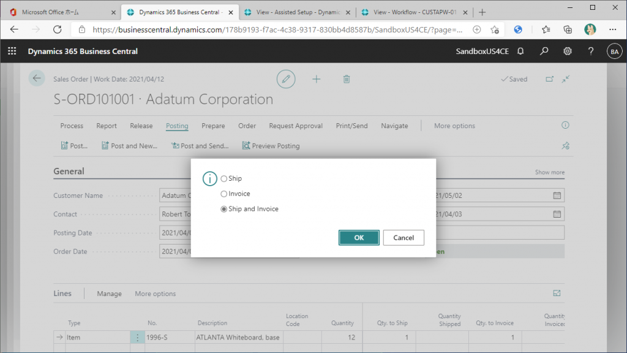
Task: Open the Manage menu in Lines
Action: coord(109,294)
